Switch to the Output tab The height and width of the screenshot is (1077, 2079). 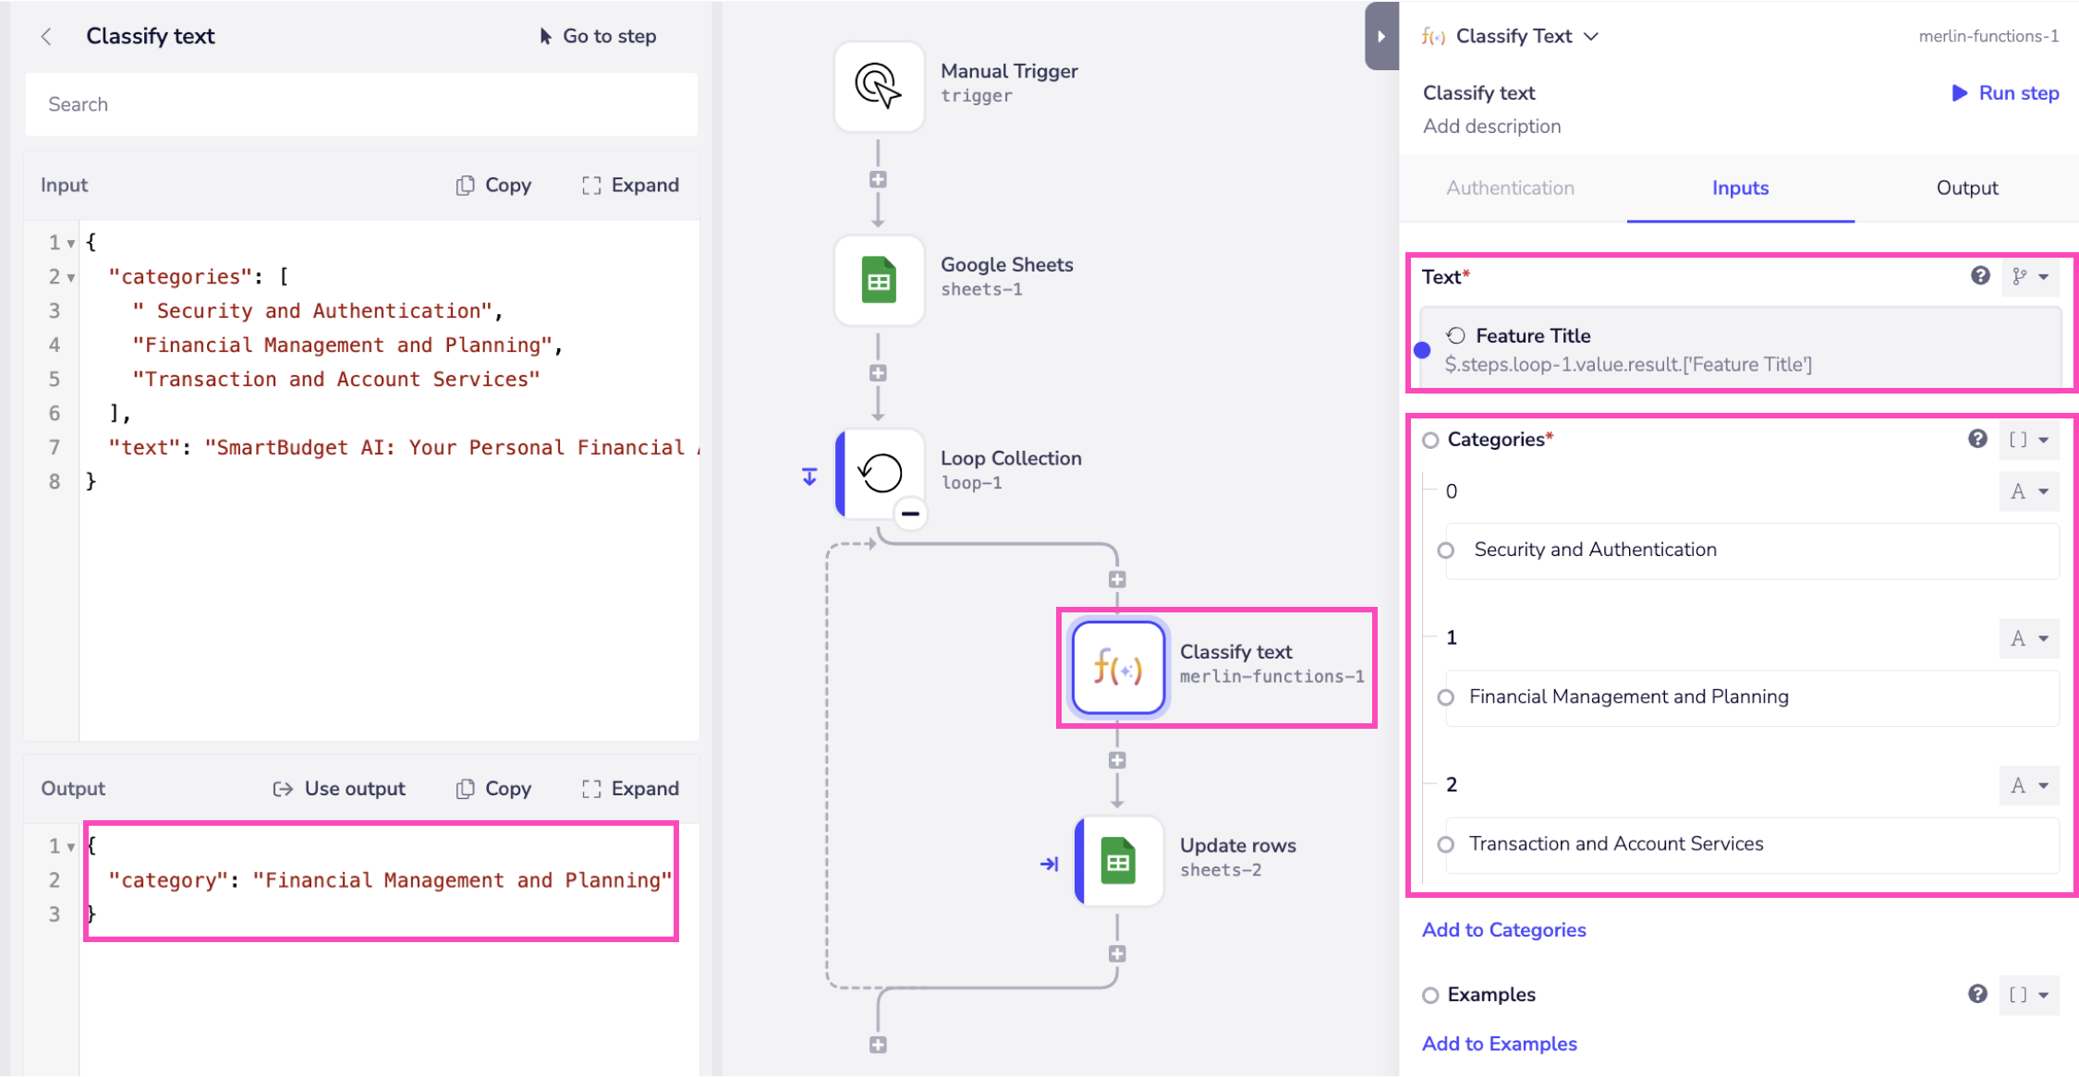1966,188
